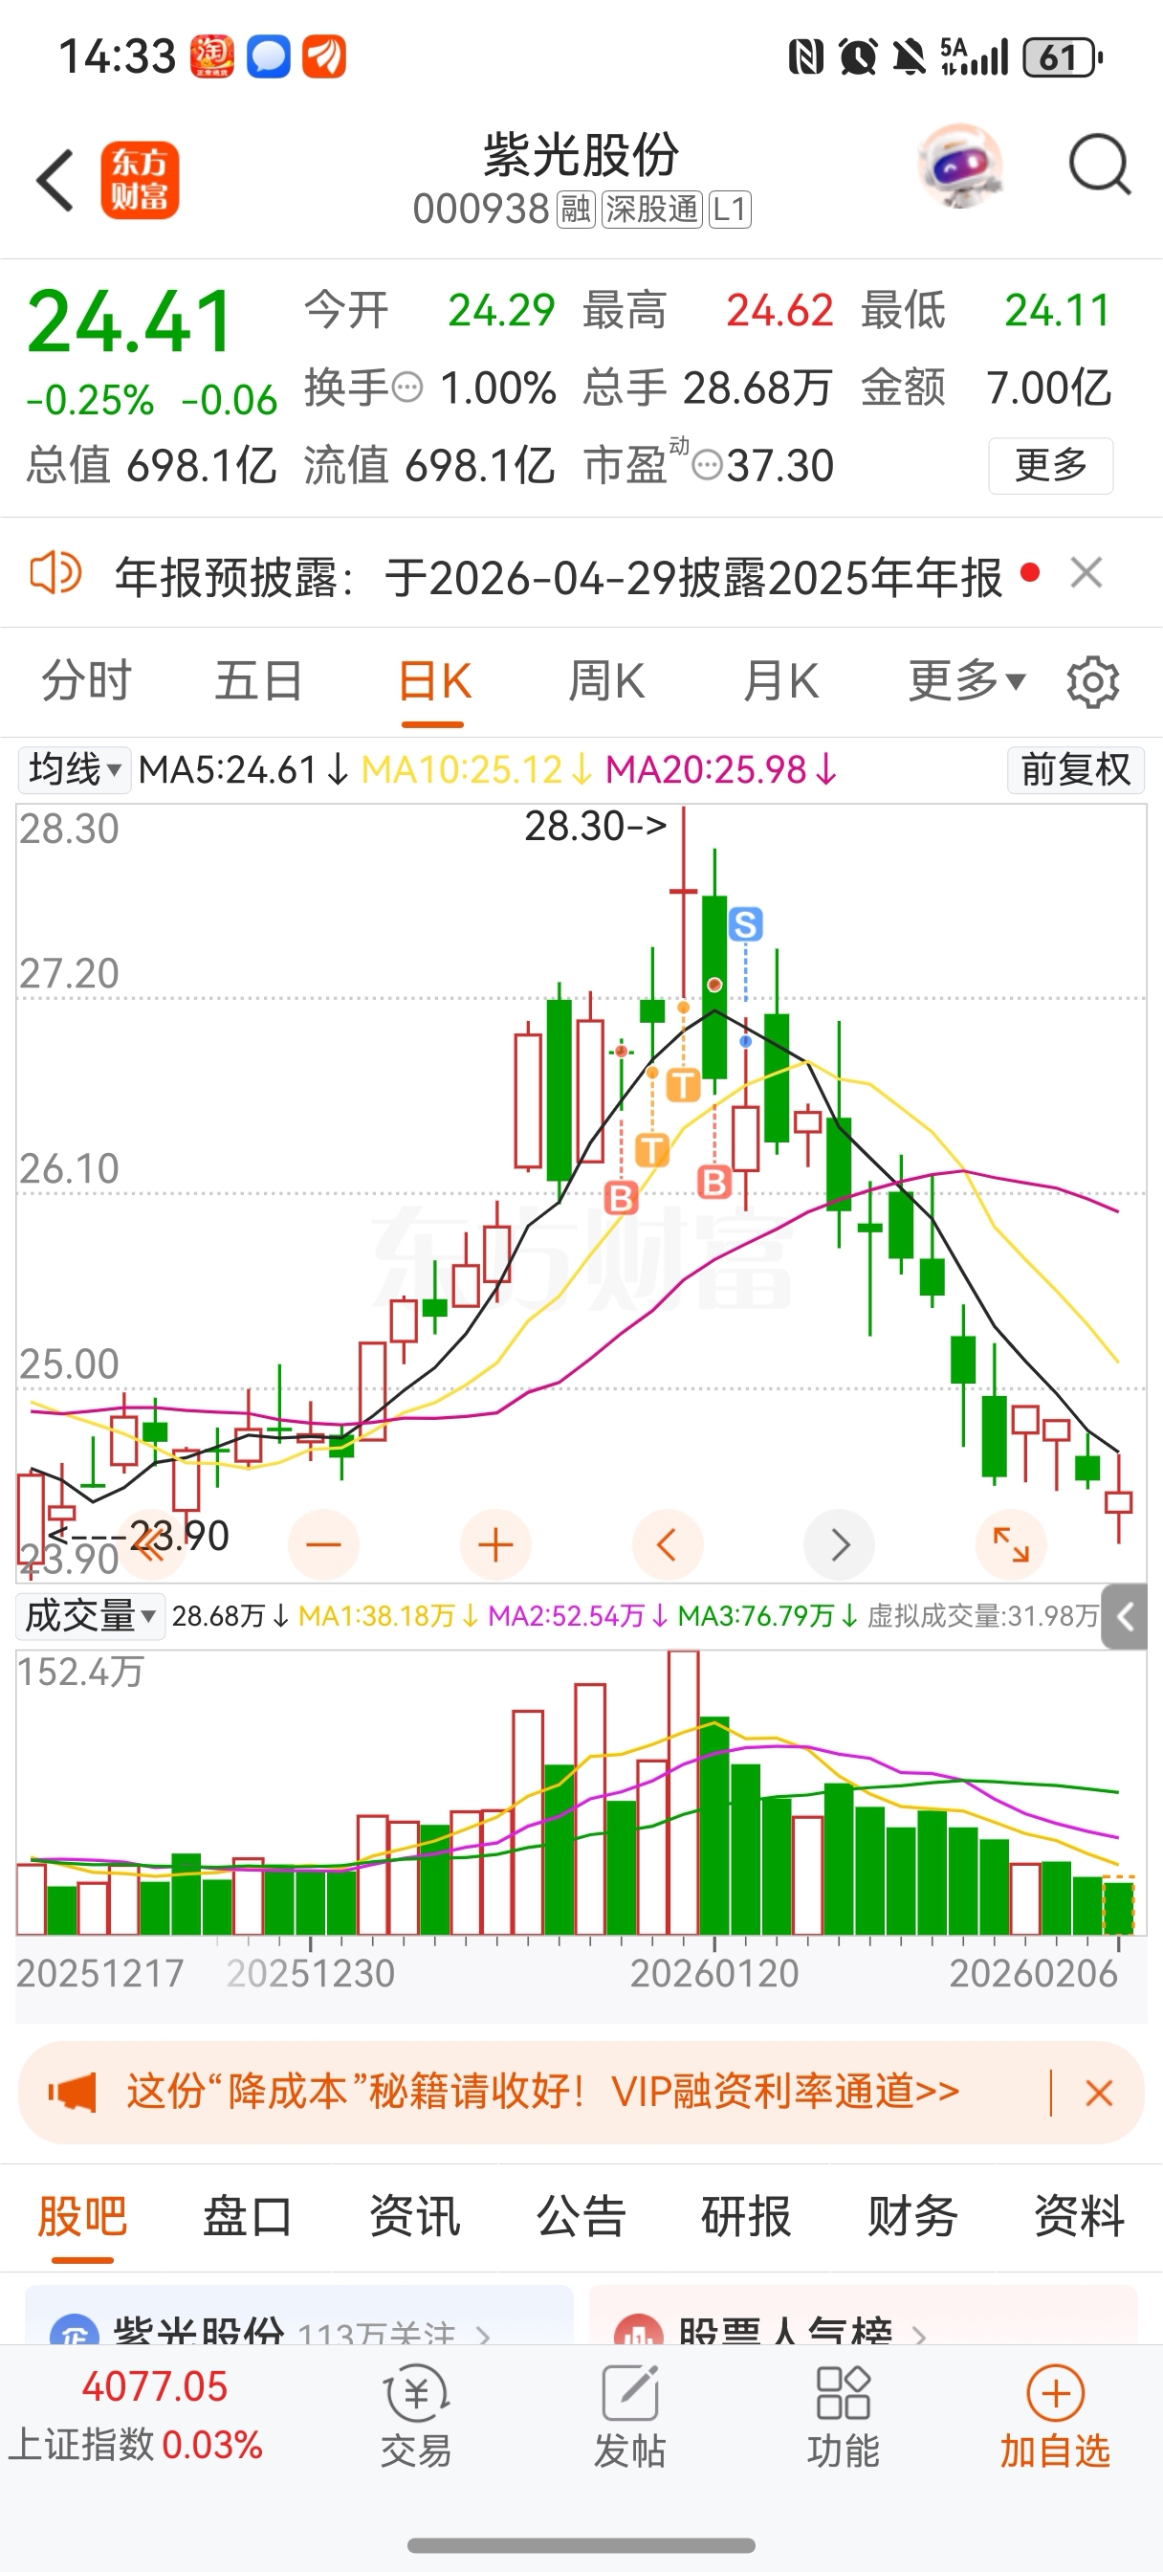Expand chart to fullscreen icon

[1011, 1544]
